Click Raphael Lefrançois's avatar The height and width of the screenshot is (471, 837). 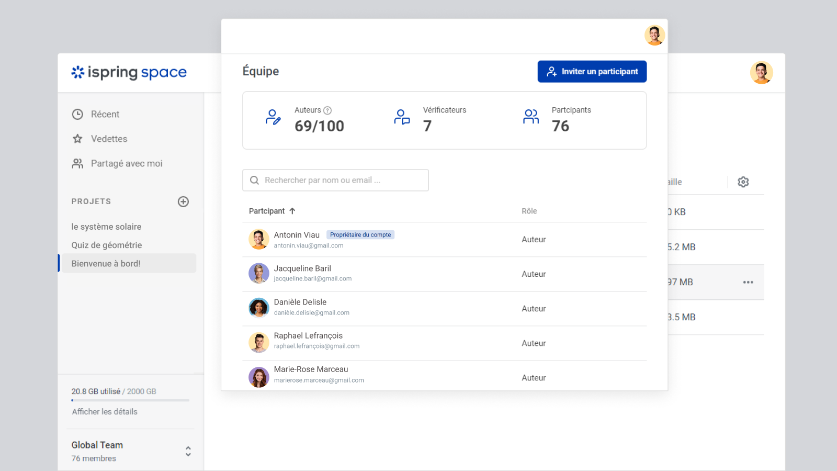pos(258,342)
